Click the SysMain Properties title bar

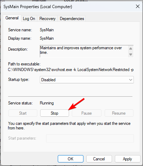(x=68, y=7)
